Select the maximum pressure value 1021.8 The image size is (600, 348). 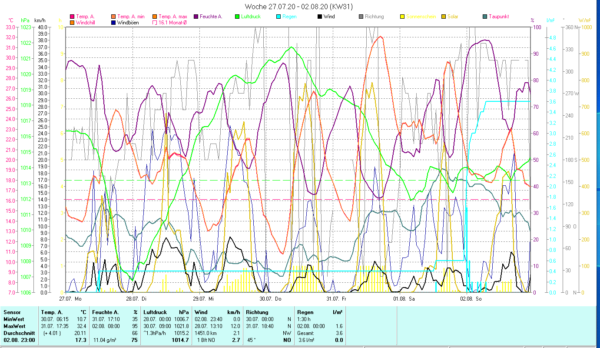(x=182, y=326)
